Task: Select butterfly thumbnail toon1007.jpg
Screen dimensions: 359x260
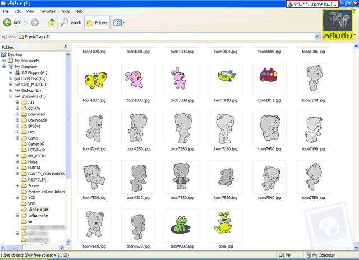Action: (94, 80)
